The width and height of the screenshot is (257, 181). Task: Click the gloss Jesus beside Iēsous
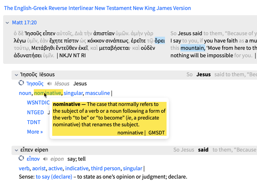80,84
